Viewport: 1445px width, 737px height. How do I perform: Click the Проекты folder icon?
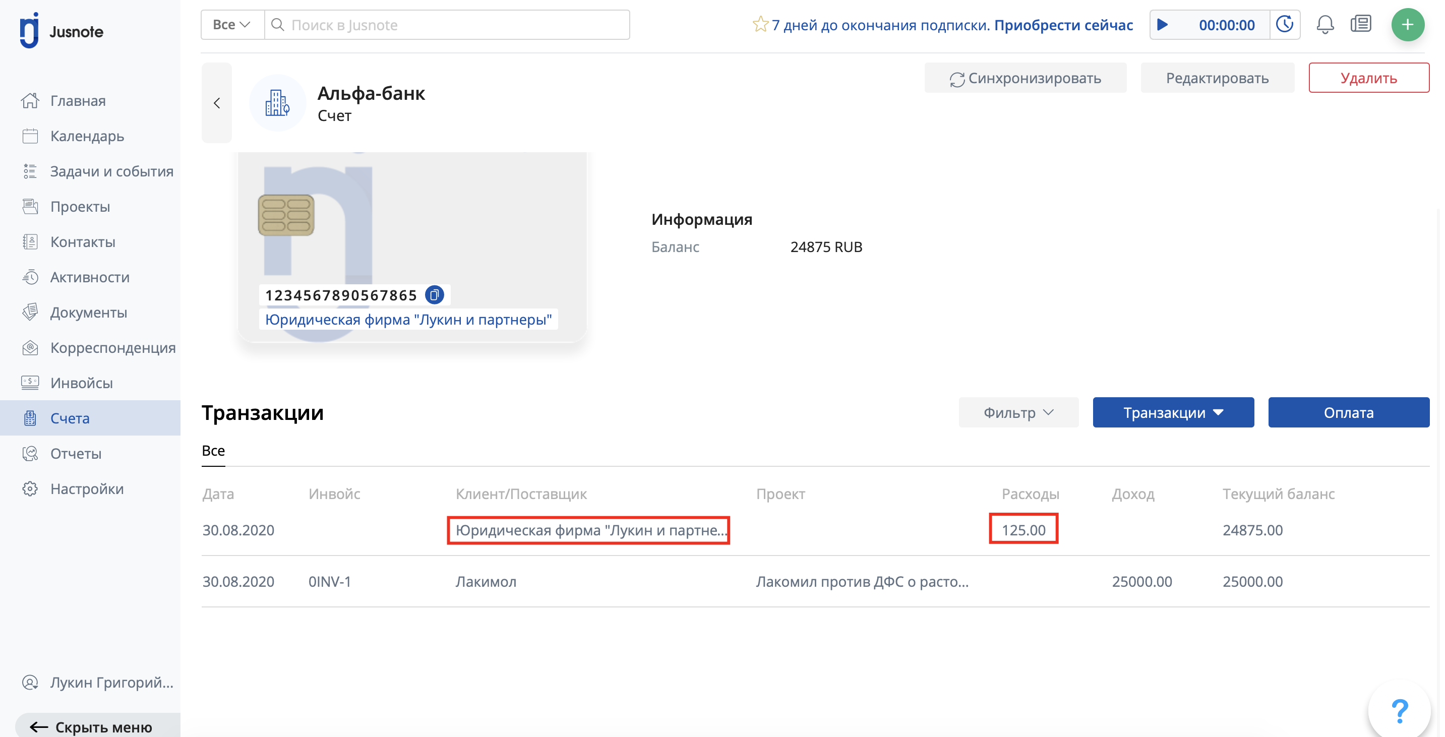(30, 206)
